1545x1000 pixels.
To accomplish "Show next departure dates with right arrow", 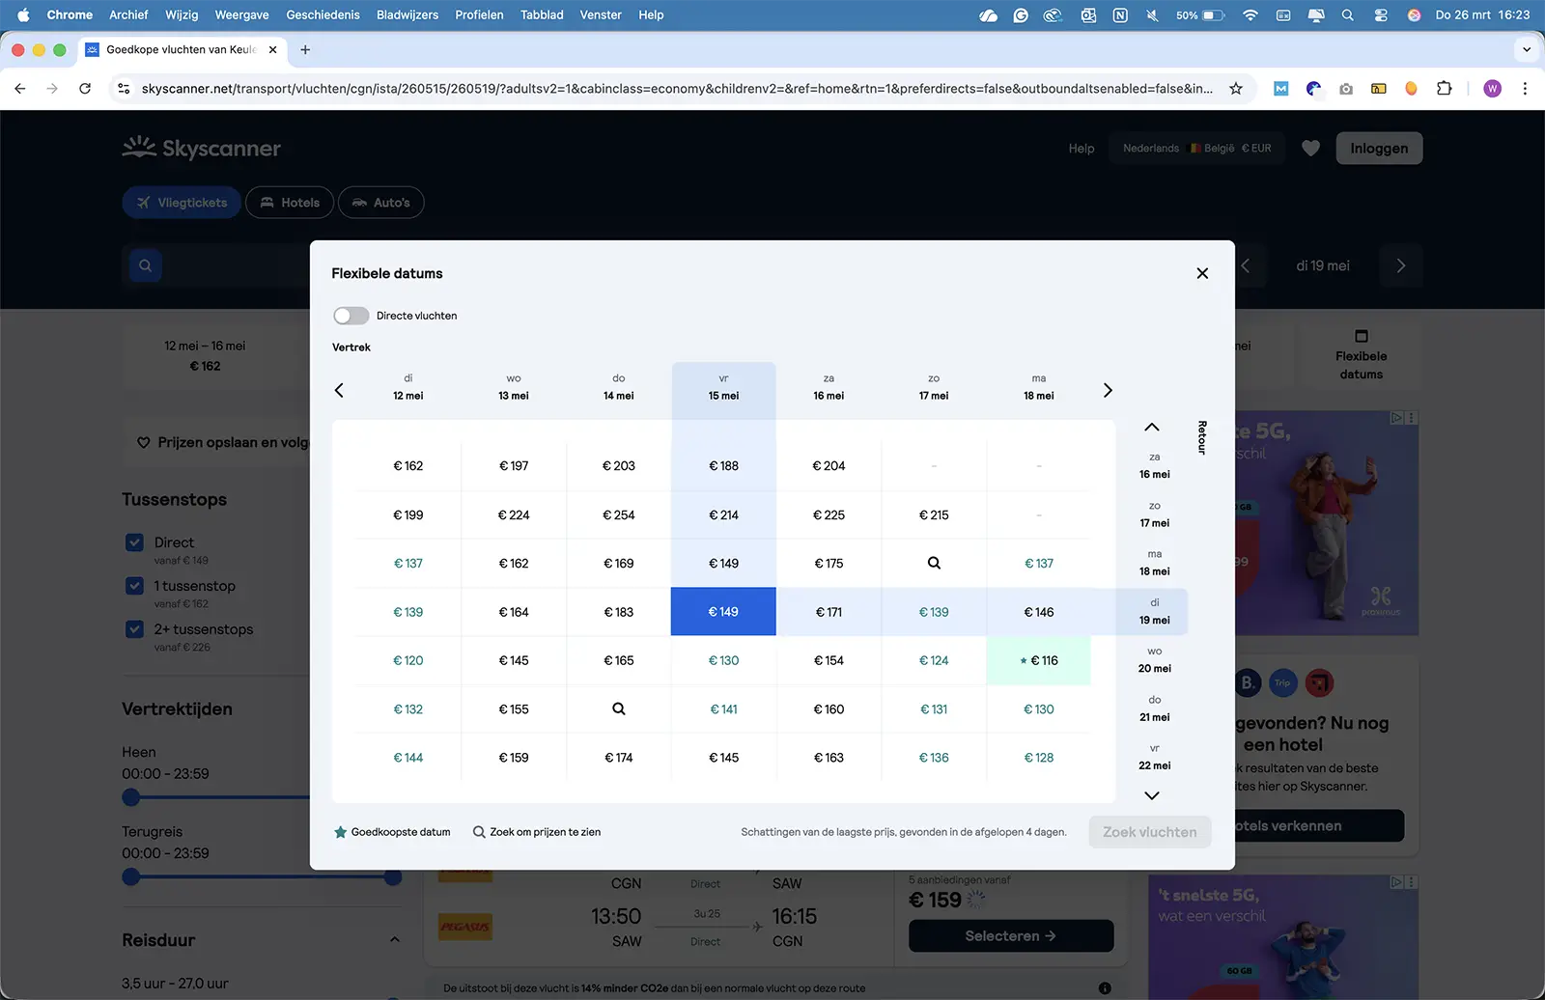I will coord(1108,390).
